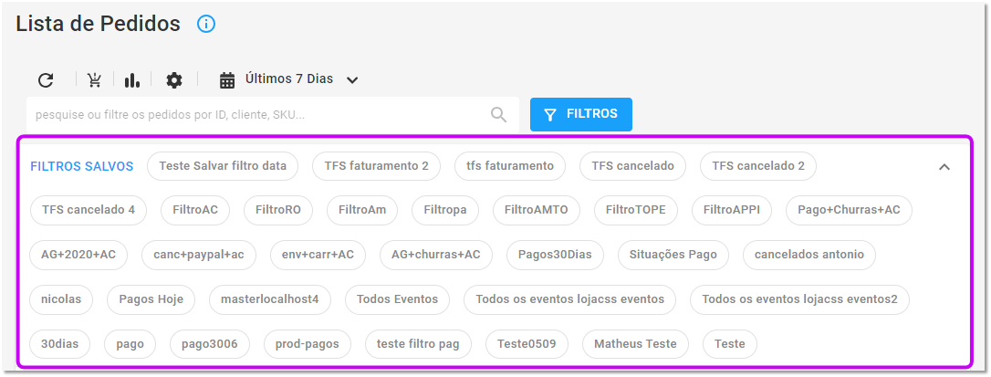Apply saved filter tfs faturamento
This screenshot has width=991, height=377.
pyautogui.click(x=510, y=166)
